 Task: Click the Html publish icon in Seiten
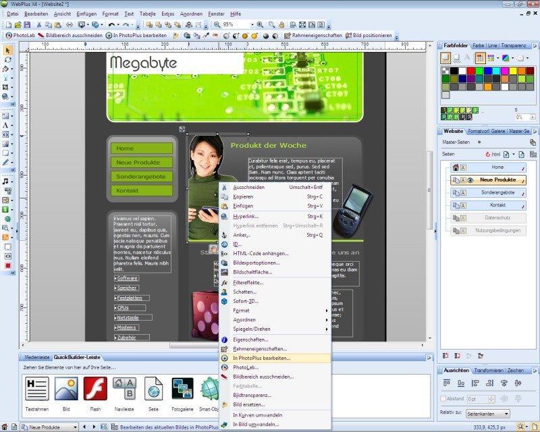click(493, 155)
